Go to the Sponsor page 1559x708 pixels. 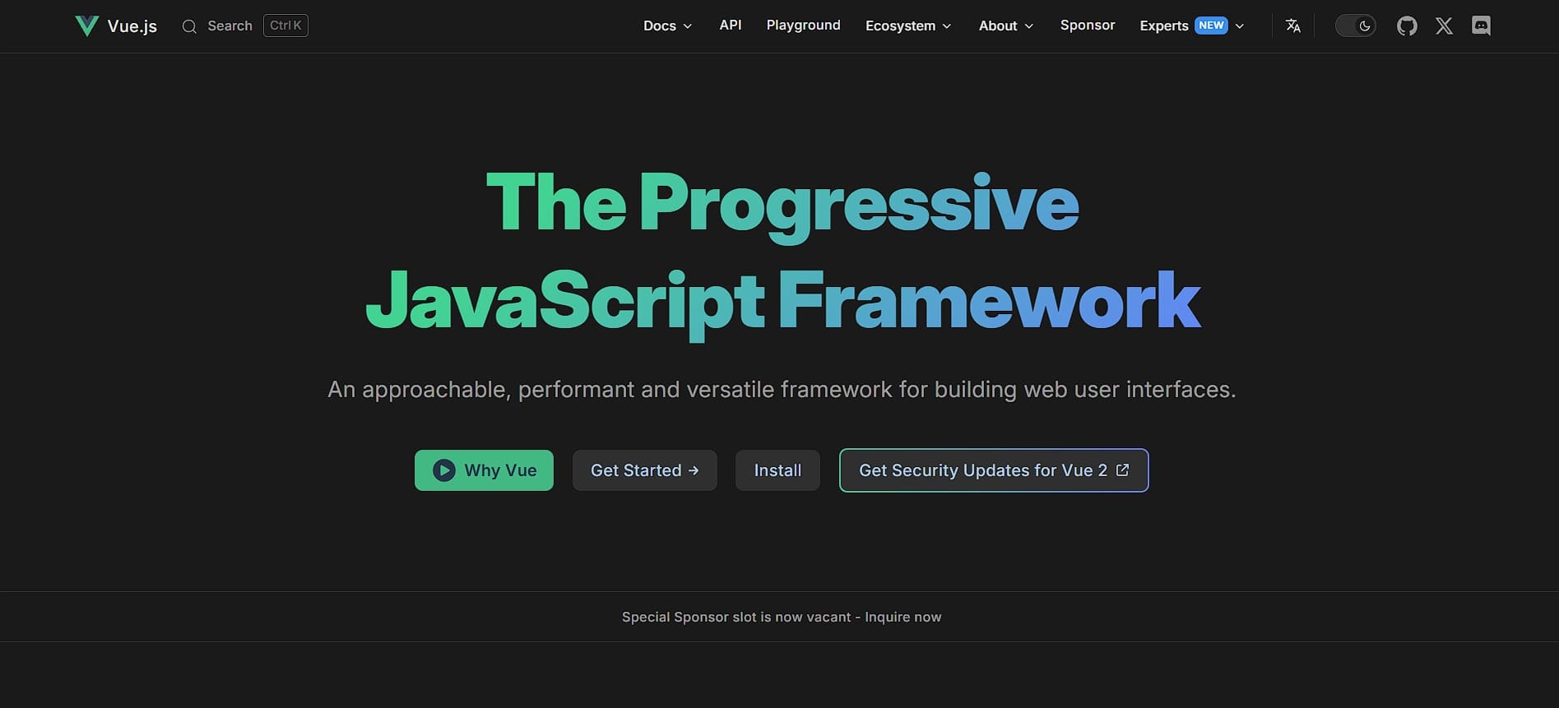pyautogui.click(x=1087, y=25)
